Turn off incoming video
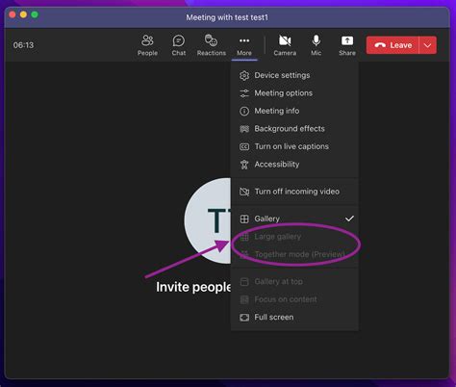 [294, 192]
